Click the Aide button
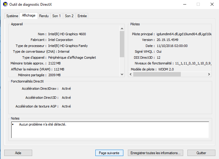 pos(18,153)
